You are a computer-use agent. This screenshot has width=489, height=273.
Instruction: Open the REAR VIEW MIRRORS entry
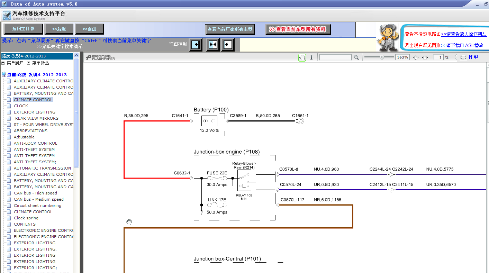point(37,118)
